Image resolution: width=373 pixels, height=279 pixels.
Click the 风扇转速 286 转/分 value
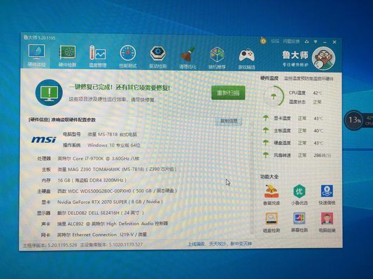(x=322, y=155)
